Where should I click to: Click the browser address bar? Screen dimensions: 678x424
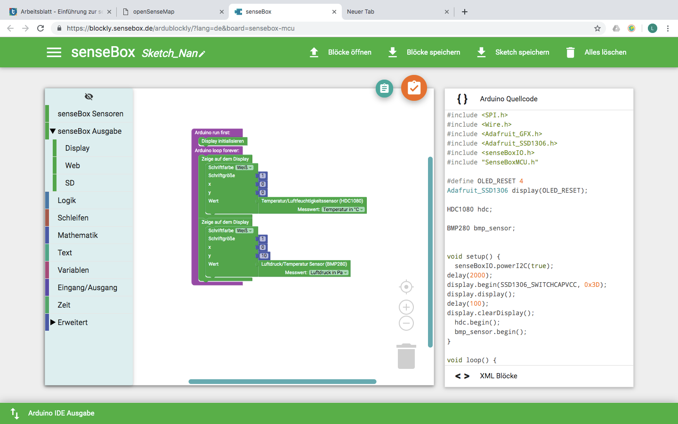(x=325, y=28)
